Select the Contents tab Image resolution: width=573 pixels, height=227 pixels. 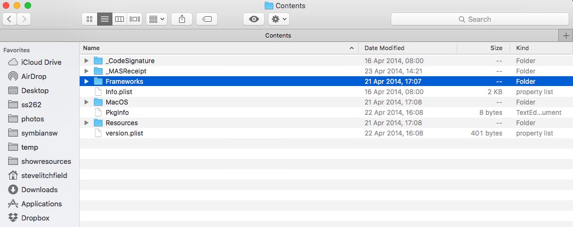[x=278, y=36]
